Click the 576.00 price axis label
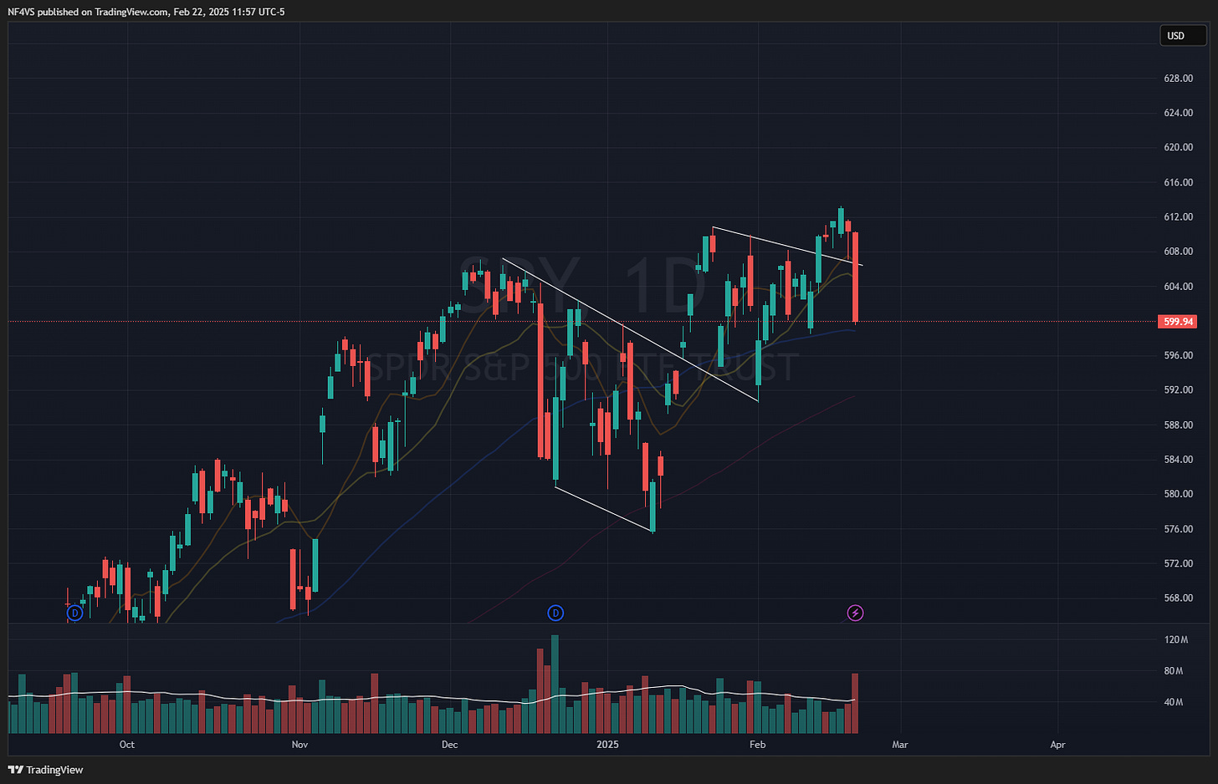Viewport: 1218px width, 784px height. coord(1178,529)
